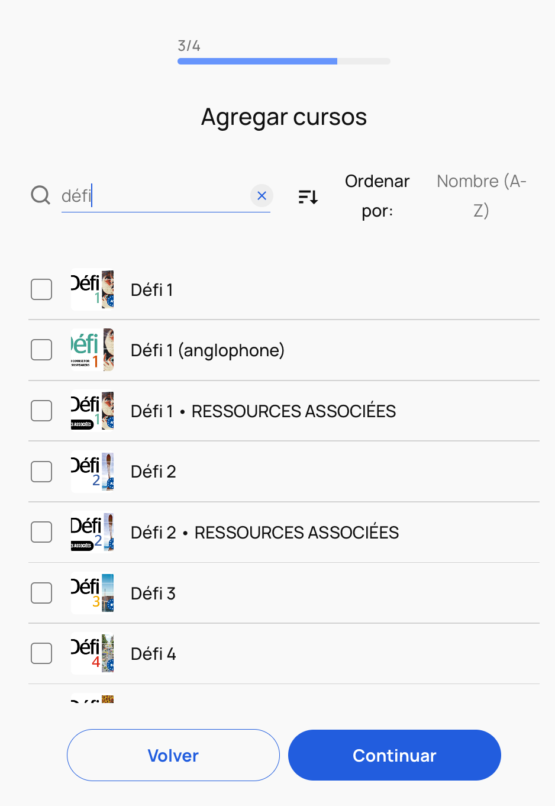555x806 pixels.
Task: Clear the search field text
Action: 262,195
